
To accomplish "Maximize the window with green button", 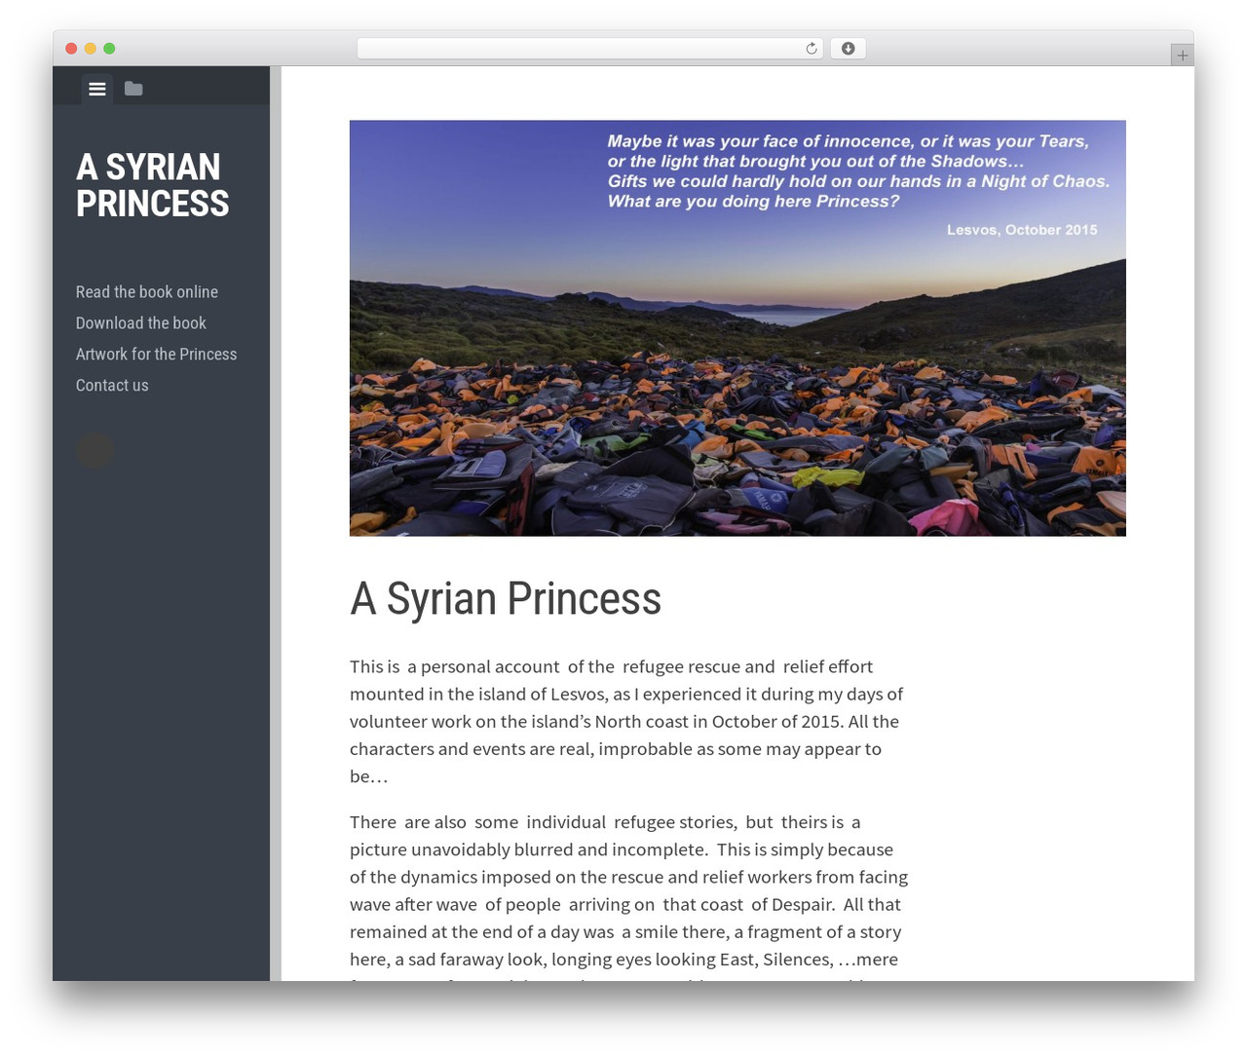I will 109,49.
